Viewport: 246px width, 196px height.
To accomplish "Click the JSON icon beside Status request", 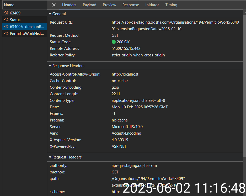I will pos(6,20).
